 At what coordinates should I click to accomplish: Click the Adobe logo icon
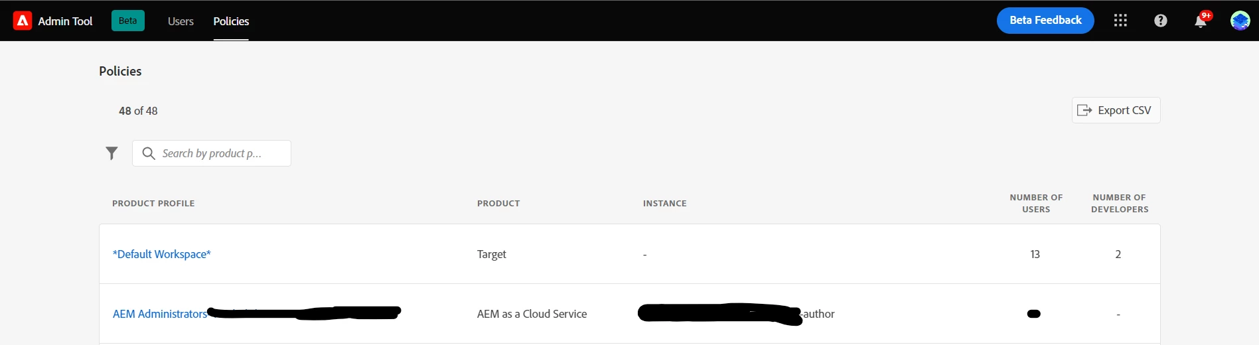(x=23, y=21)
